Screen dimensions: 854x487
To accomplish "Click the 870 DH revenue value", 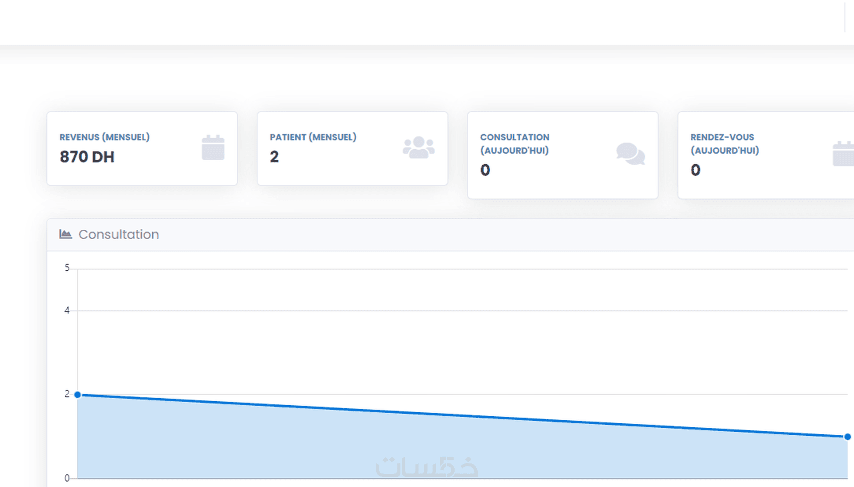I will coord(87,157).
